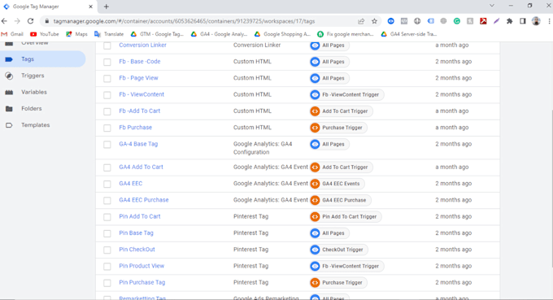Tick the checkbox for GA4 EEC Purchase

(x=107, y=201)
